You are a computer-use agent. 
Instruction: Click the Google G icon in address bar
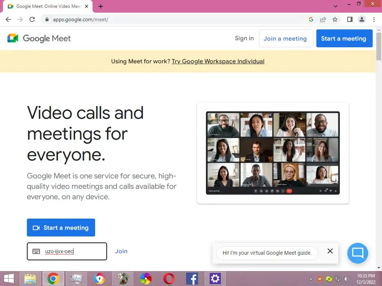pyautogui.click(x=311, y=19)
